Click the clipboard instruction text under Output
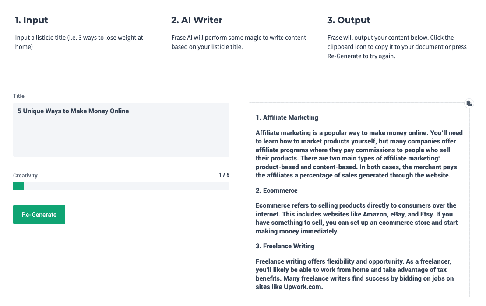The image size is (486, 306). pyautogui.click(x=397, y=47)
